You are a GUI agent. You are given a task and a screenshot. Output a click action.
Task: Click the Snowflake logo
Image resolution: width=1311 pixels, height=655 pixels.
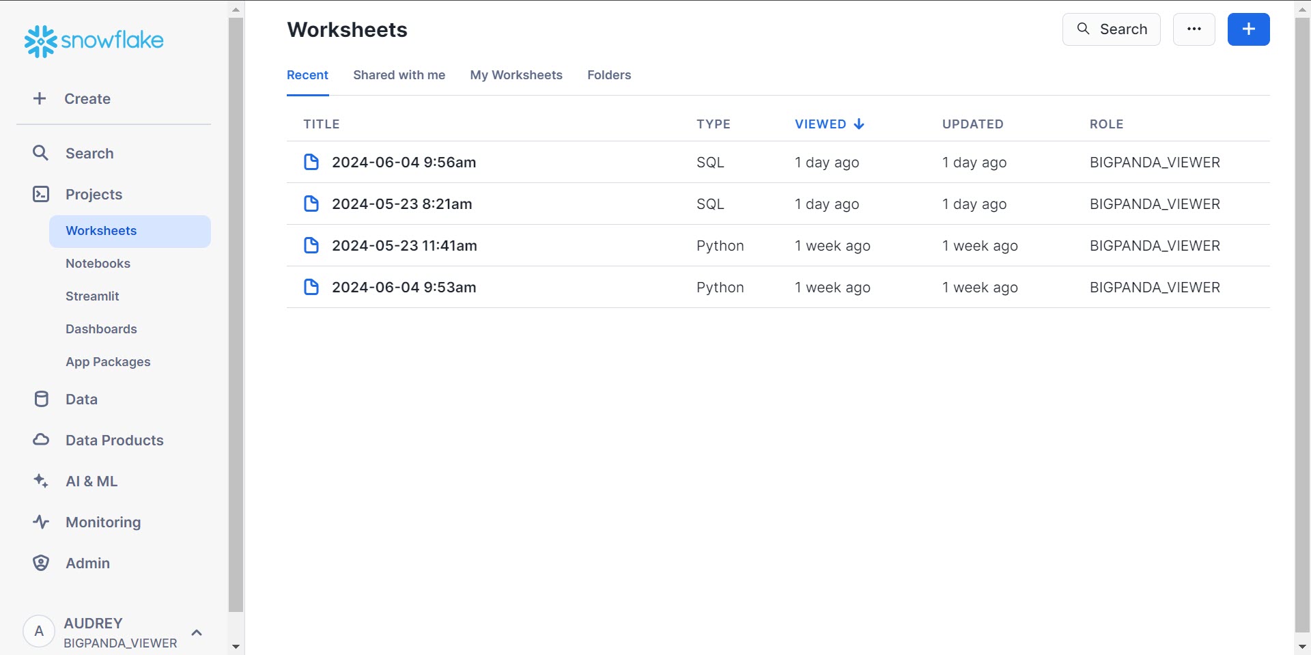pyautogui.click(x=93, y=40)
